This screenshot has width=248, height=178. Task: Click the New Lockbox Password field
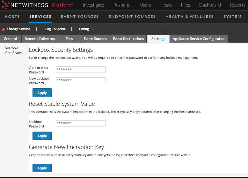pyautogui.click(x=80, y=80)
